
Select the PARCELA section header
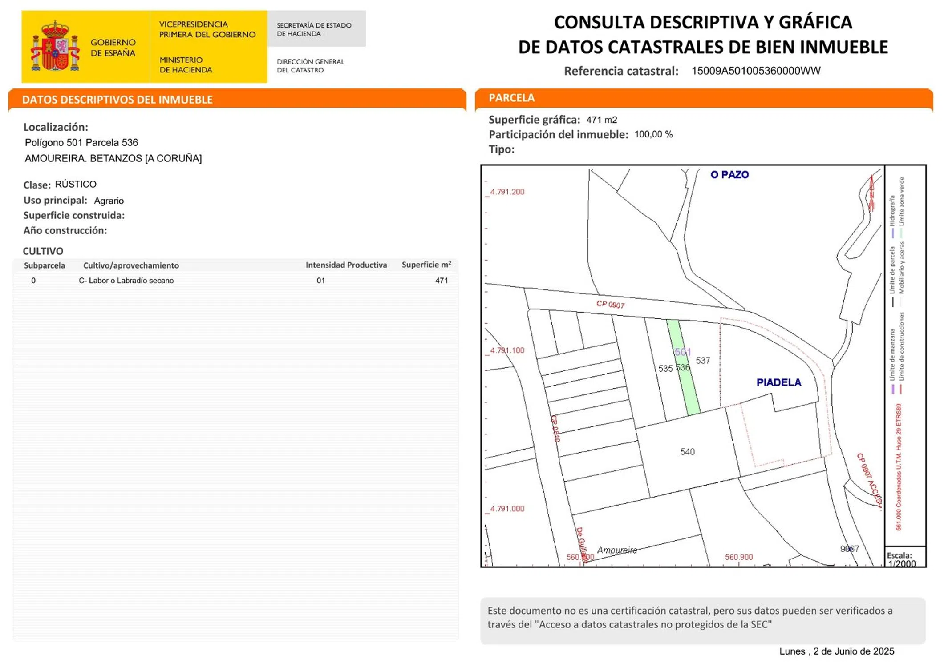pos(511,98)
